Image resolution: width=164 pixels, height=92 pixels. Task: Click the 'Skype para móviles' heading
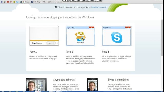(118, 80)
